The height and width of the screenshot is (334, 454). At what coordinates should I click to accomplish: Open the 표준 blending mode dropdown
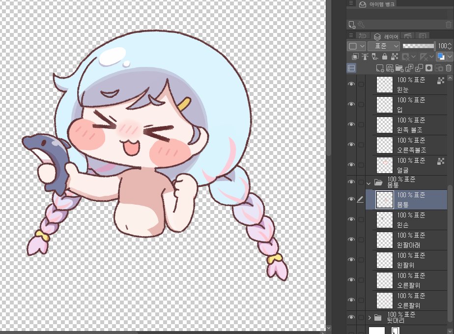pos(384,46)
